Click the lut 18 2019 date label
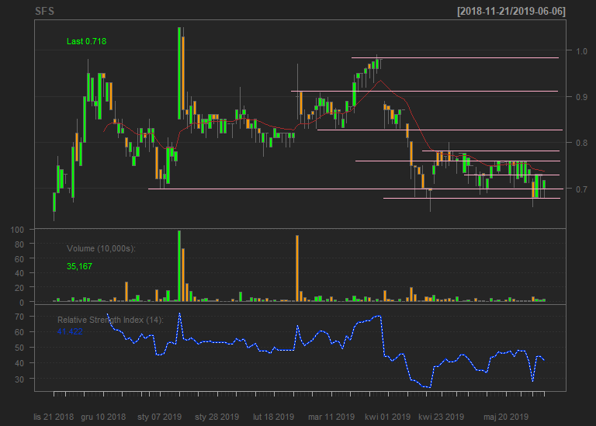Viewport: 596px width, 426px height. 273,417
